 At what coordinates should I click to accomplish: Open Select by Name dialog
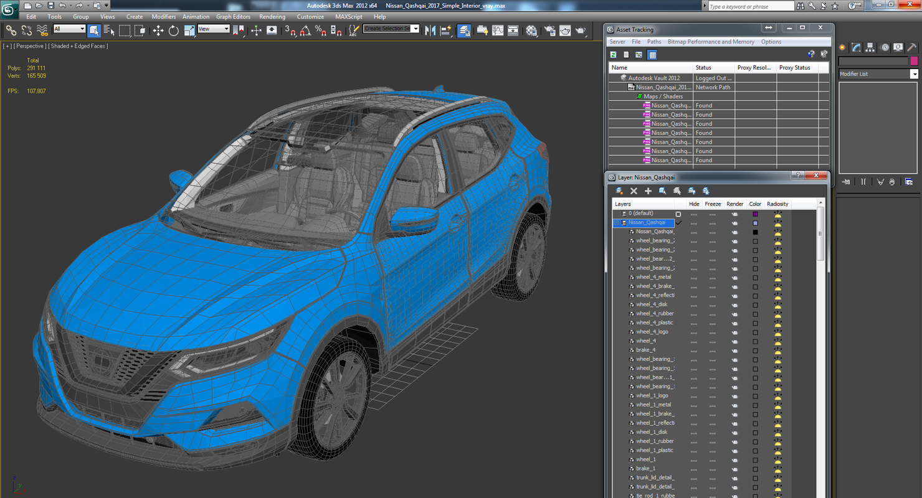pos(109,30)
